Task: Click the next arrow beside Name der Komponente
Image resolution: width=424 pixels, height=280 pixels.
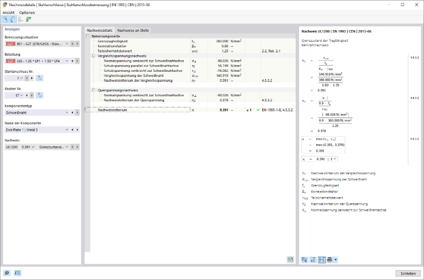Action: pyautogui.click(x=78, y=130)
